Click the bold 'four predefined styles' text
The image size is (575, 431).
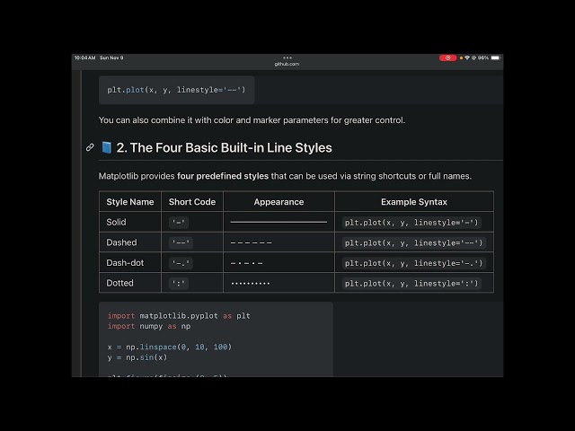click(x=223, y=176)
